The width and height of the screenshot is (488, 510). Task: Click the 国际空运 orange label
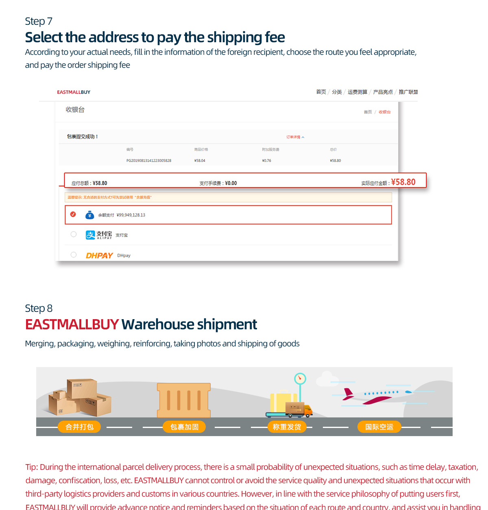click(379, 427)
